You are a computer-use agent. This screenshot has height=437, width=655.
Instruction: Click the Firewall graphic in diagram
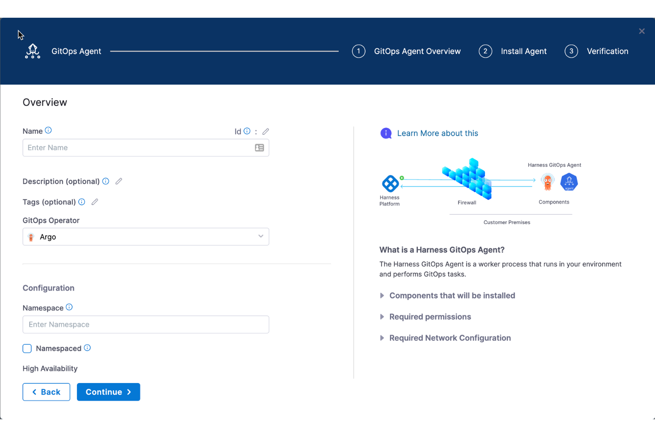(467, 178)
